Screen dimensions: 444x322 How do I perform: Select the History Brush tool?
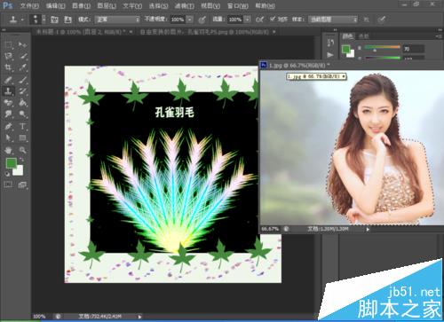point(22,91)
